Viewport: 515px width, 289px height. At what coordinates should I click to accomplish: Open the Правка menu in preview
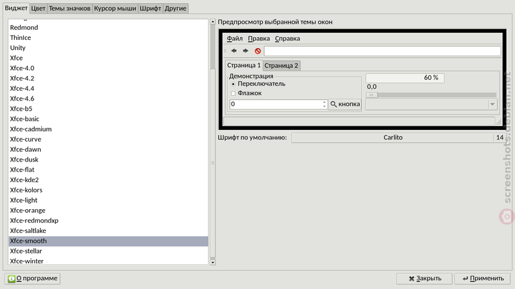[x=259, y=39]
